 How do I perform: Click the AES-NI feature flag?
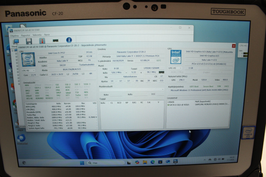[x=29, y=98]
